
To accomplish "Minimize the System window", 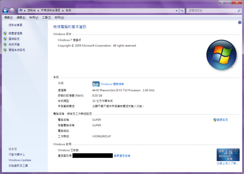I will coord(222,2).
